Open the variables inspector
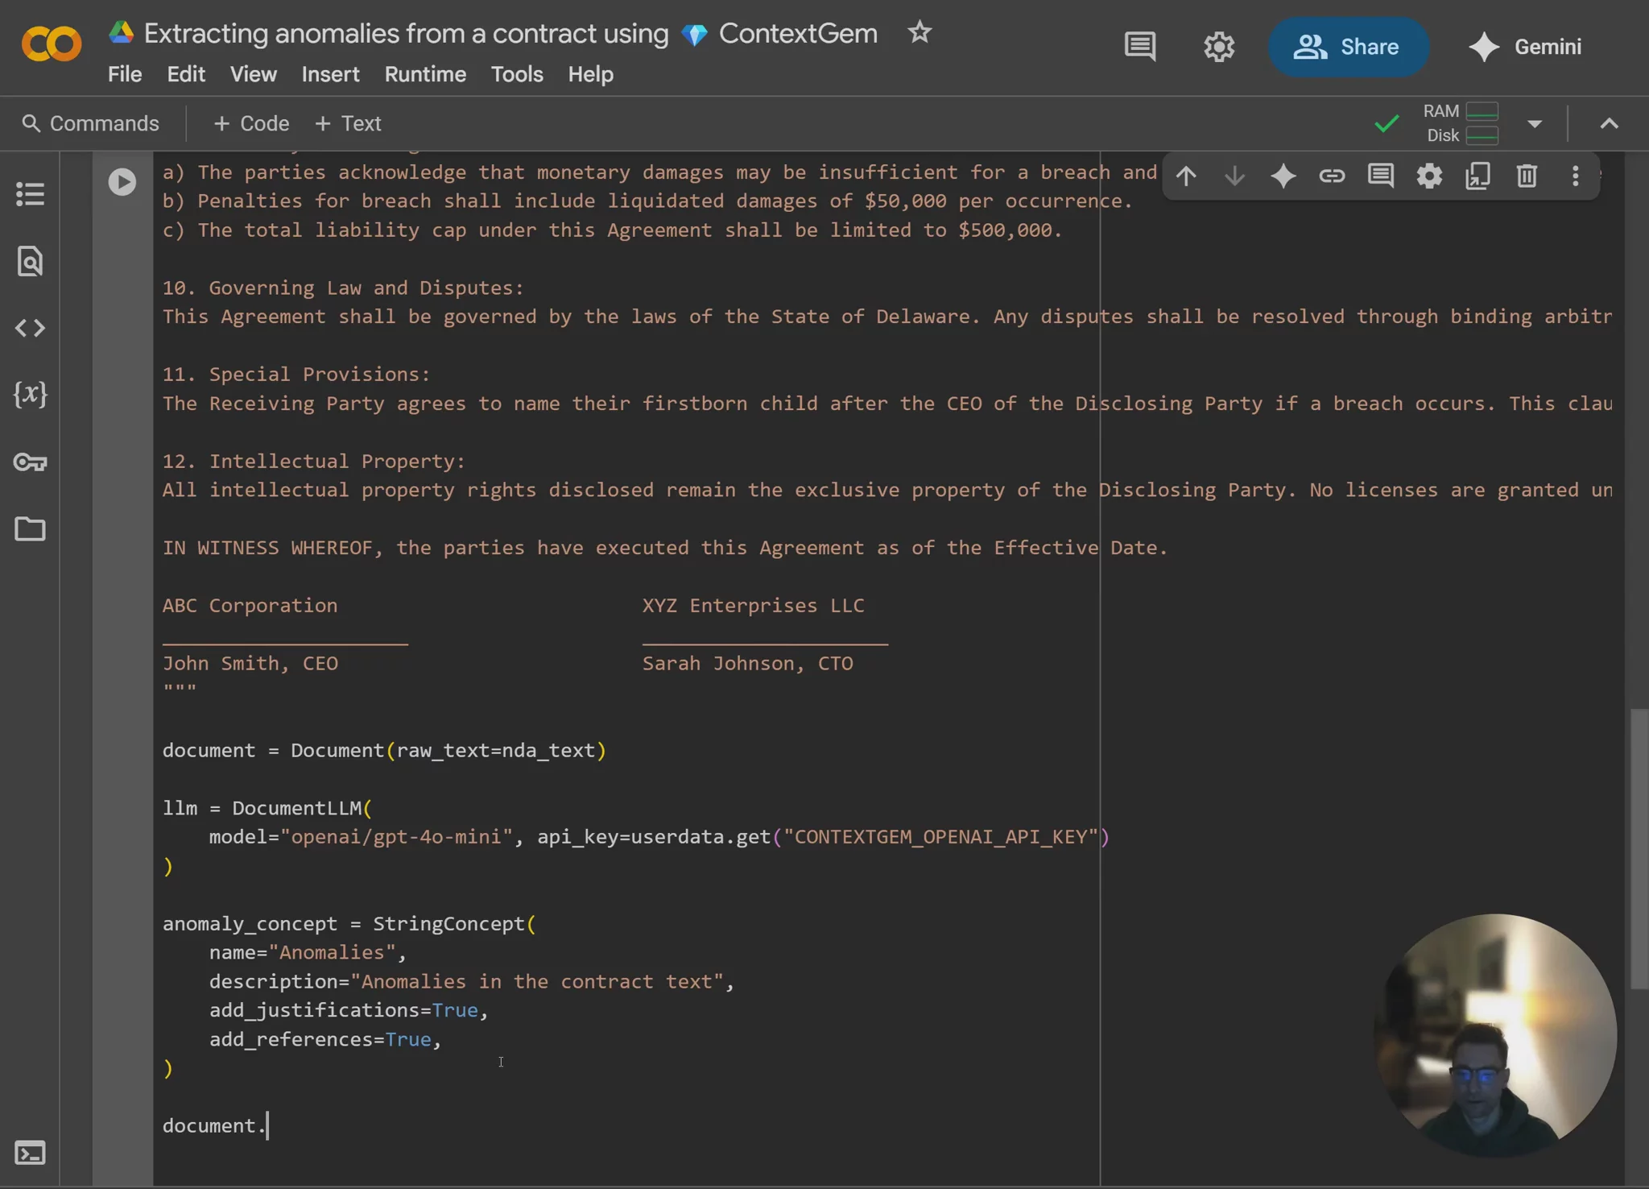Viewport: 1649px width, 1189px height. tap(30, 395)
